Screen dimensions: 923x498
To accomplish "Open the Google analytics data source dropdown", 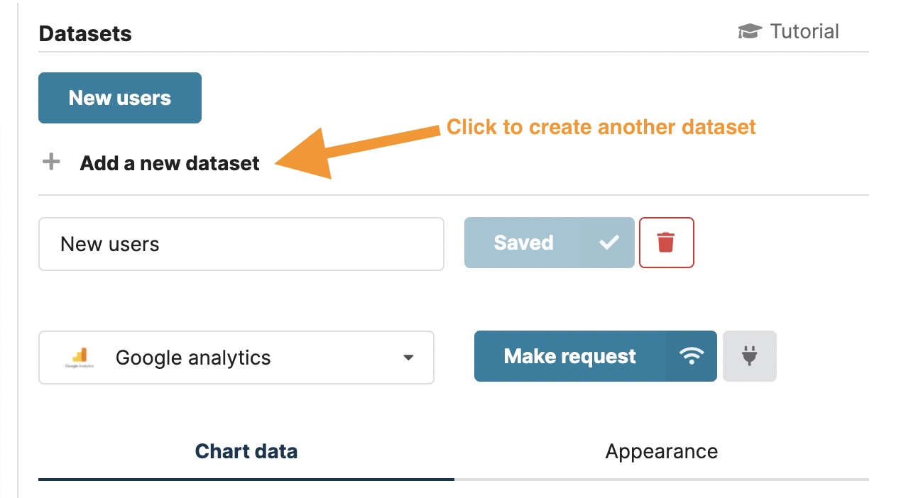I will coord(236,358).
